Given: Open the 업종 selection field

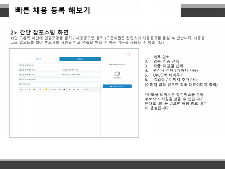Looking at the screenshot, I should coord(37,69).
